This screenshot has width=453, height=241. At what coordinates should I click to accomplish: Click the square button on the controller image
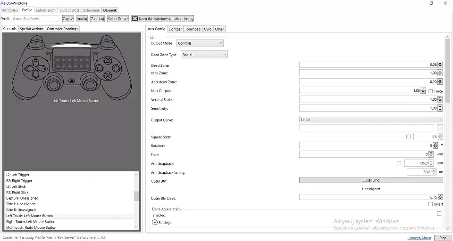pyautogui.click(x=99, y=69)
